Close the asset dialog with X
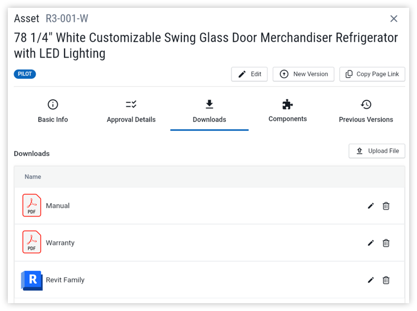417x311 pixels. pos(394,18)
